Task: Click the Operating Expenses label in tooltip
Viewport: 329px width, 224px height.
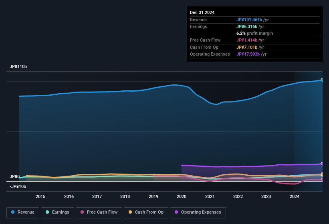Action: click(210, 54)
